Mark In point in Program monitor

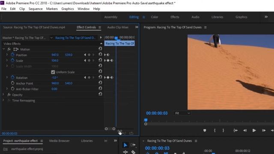pos(215,130)
